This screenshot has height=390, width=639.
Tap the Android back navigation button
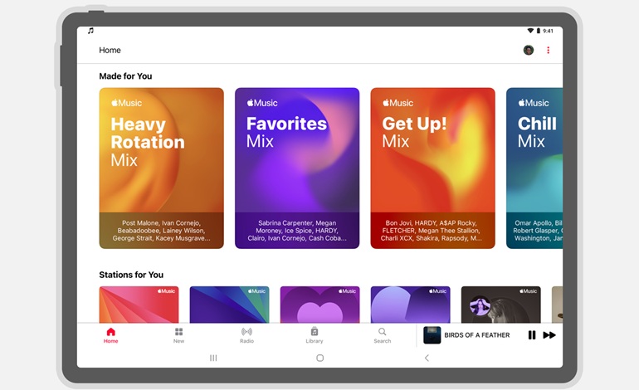click(x=427, y=358)
